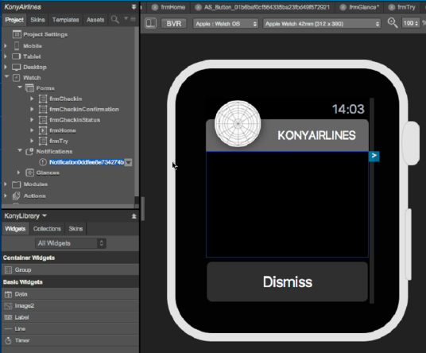The width and height of the screenshot is (426, 353).
Task: Click the Glances node icon
Action: click(29, 173)
